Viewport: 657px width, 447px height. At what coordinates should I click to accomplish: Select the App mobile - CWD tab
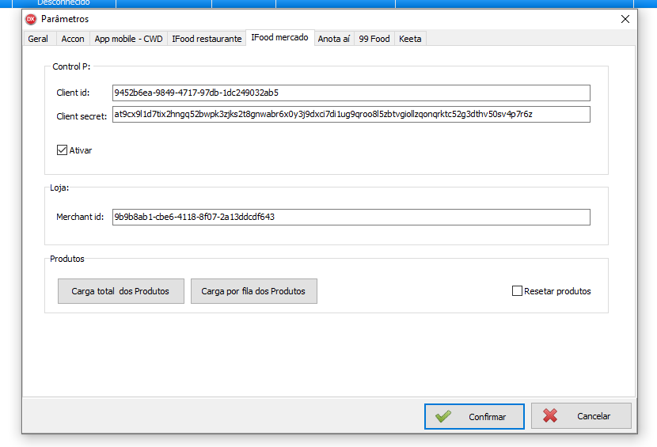(x=129, y=39)
